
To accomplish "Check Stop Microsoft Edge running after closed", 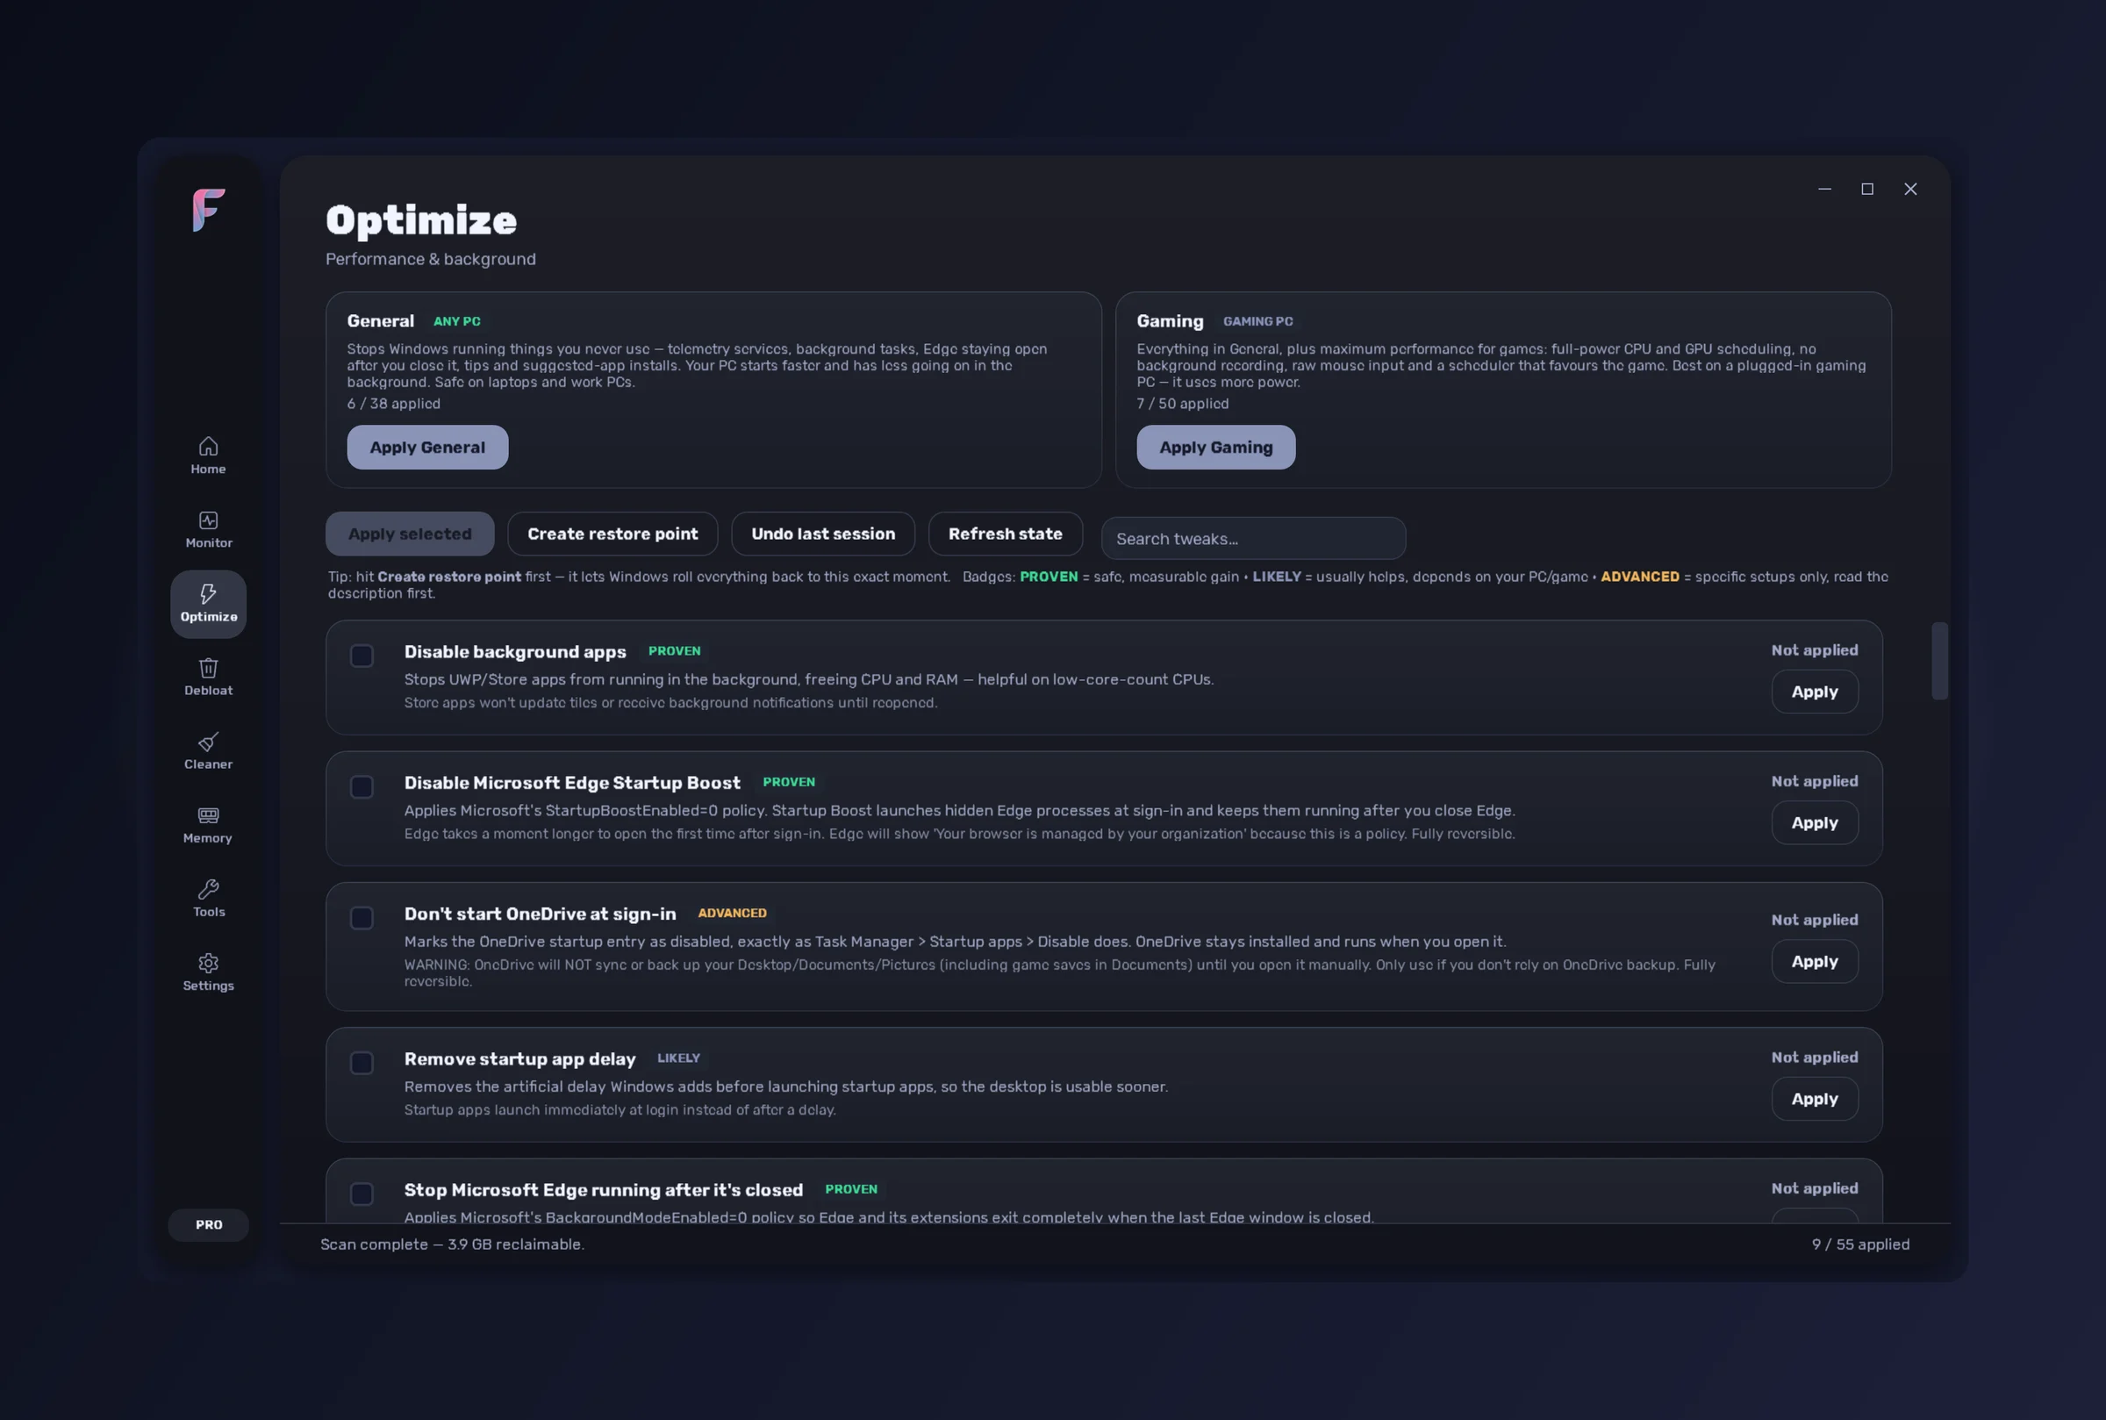I will pyautogui.click(x=362, y=1194).
